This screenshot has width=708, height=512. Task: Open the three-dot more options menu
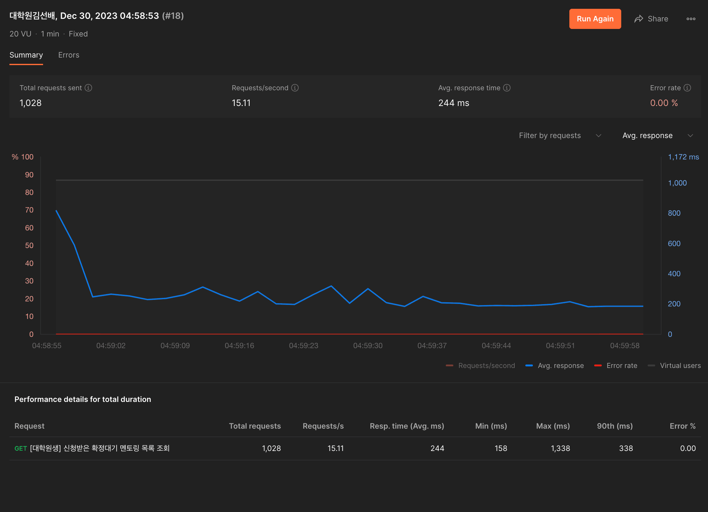pyautogui.click(x=691, y=19)
